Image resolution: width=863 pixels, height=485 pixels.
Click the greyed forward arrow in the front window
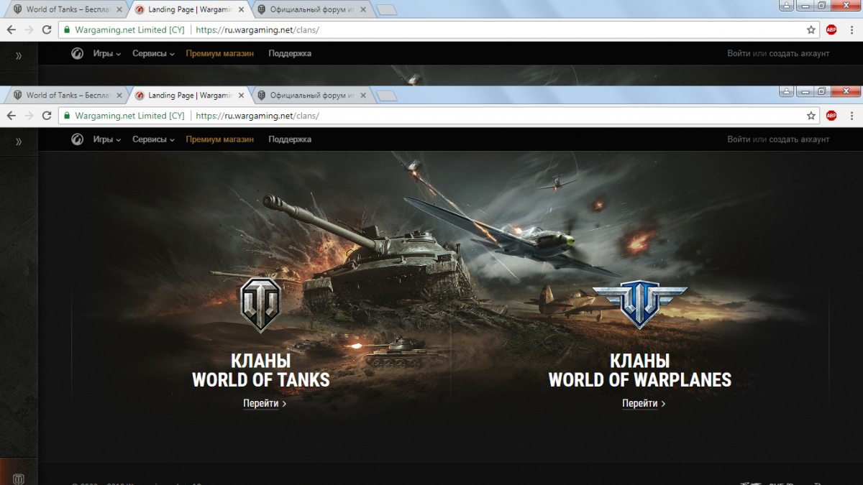pos(29,116)
